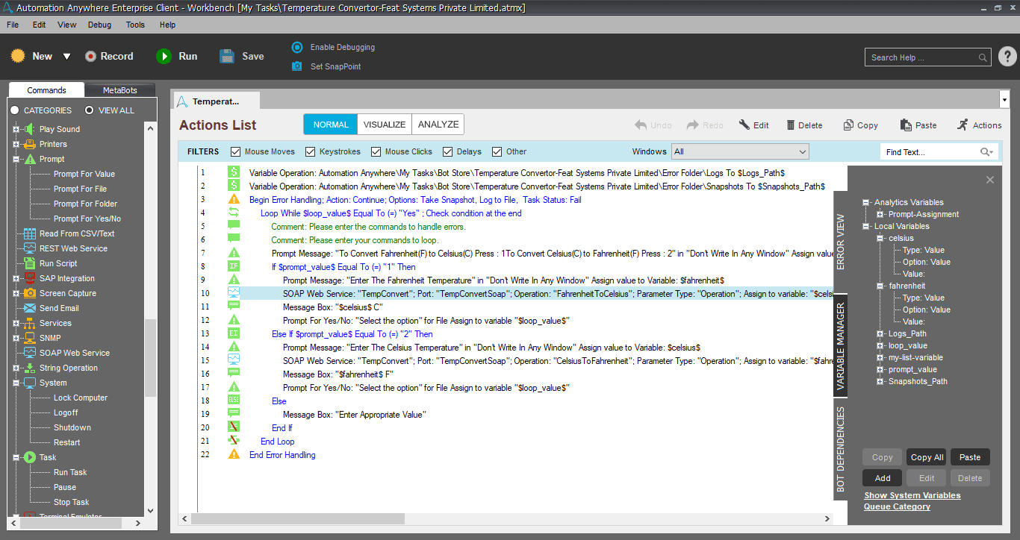Image resolution: width=1020 pixels, height=540 pixels.
Task: Click the Send Email envelope icon
Action: click(x=30, y=308)
